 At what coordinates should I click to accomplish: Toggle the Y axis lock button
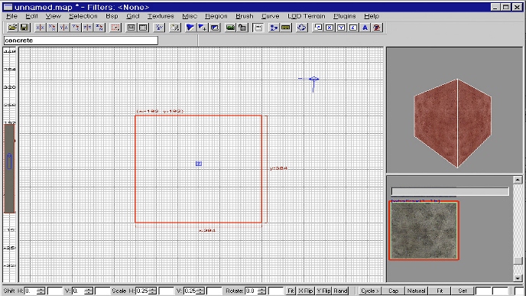[x=342, y=28]
